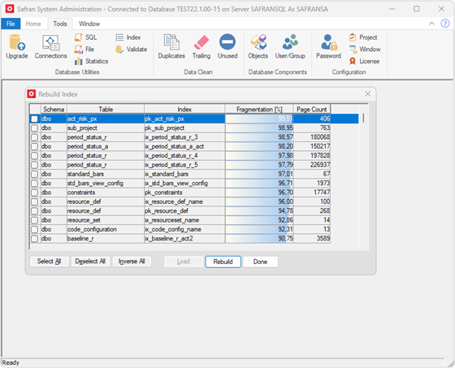Check the constraints row checkbox
455x368 pixels.
click(x=34, y=193)
